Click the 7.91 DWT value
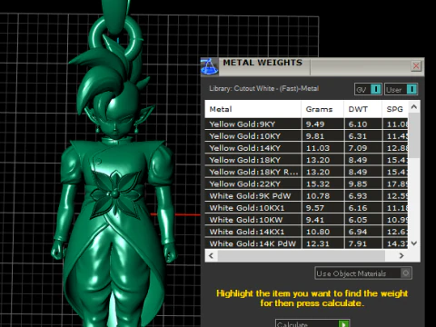 pos(358,243)
